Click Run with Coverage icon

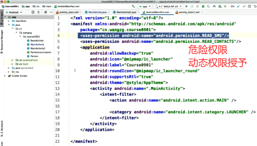pyautogui.click(x=209, y=6)
